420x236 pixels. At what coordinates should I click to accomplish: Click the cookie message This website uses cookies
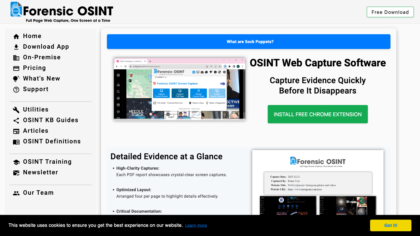coord(96,225)
